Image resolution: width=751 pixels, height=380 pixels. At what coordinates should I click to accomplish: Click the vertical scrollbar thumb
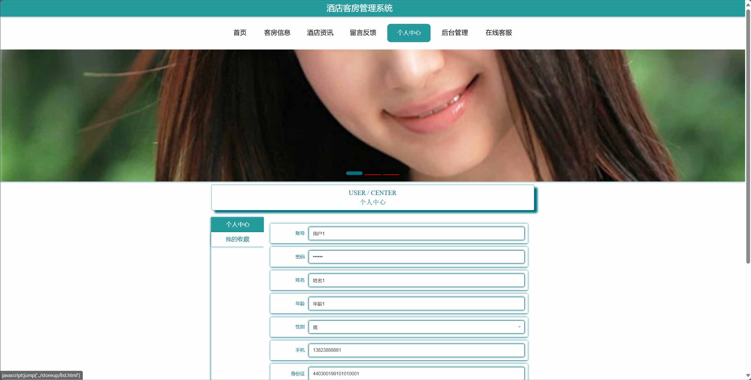tap(748, 136)
